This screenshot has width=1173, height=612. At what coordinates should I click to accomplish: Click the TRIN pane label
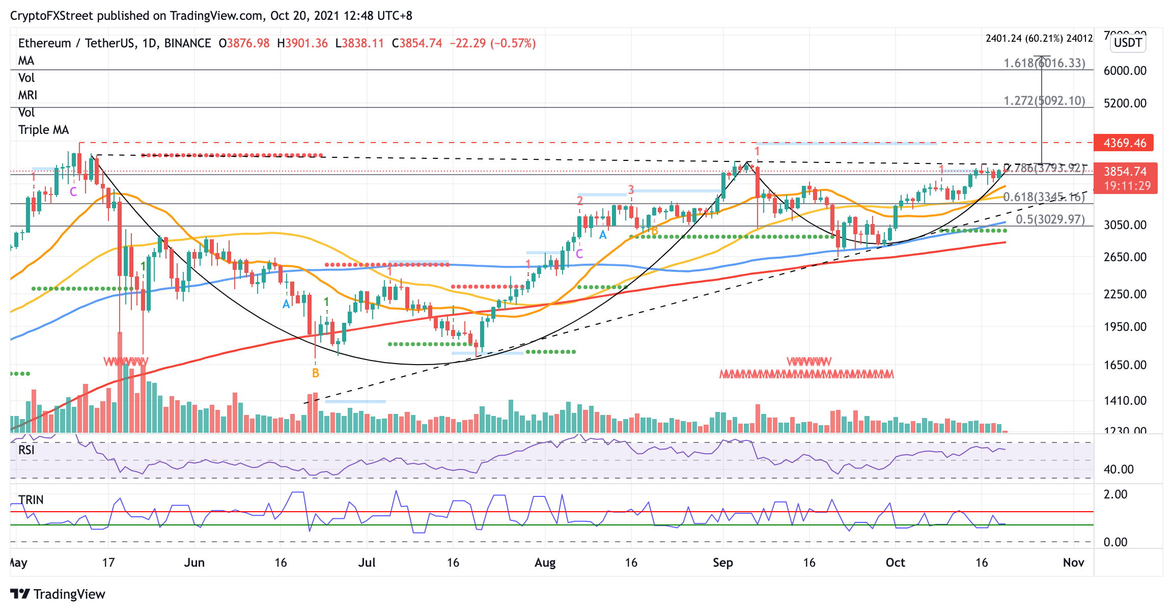pos(31,499)
